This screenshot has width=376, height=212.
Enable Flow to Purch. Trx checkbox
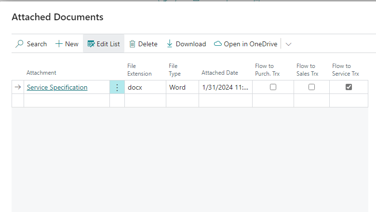pyautogui.click(x=273, y=87)
